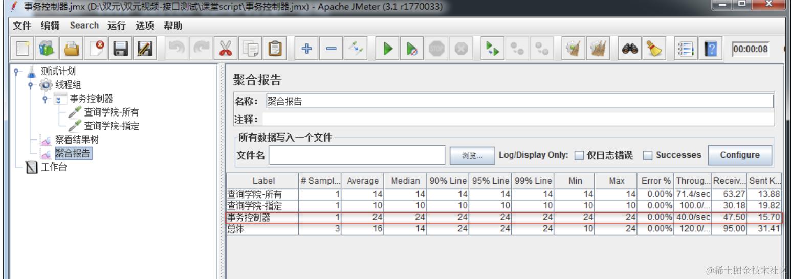This screenshot has height=279, width=791.
Task: Sort table by Label column header
Action: pos(263,181)
